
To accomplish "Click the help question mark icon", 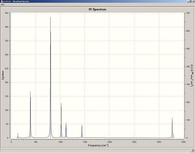I will coord(192,150).
